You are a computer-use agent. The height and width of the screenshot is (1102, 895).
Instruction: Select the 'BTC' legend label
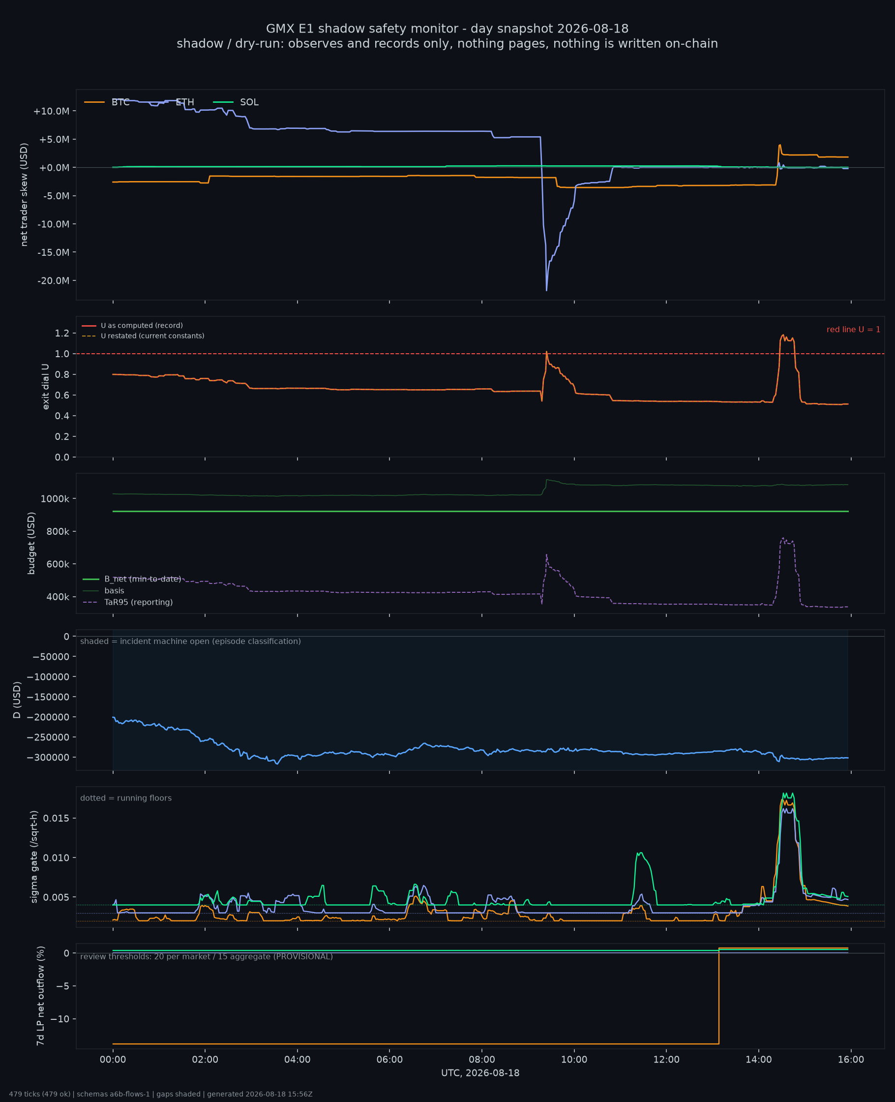click(x=120, y=102)
